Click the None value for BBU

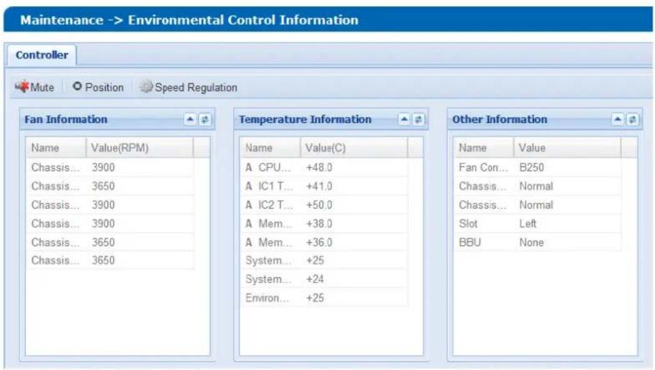pos(531,243)
